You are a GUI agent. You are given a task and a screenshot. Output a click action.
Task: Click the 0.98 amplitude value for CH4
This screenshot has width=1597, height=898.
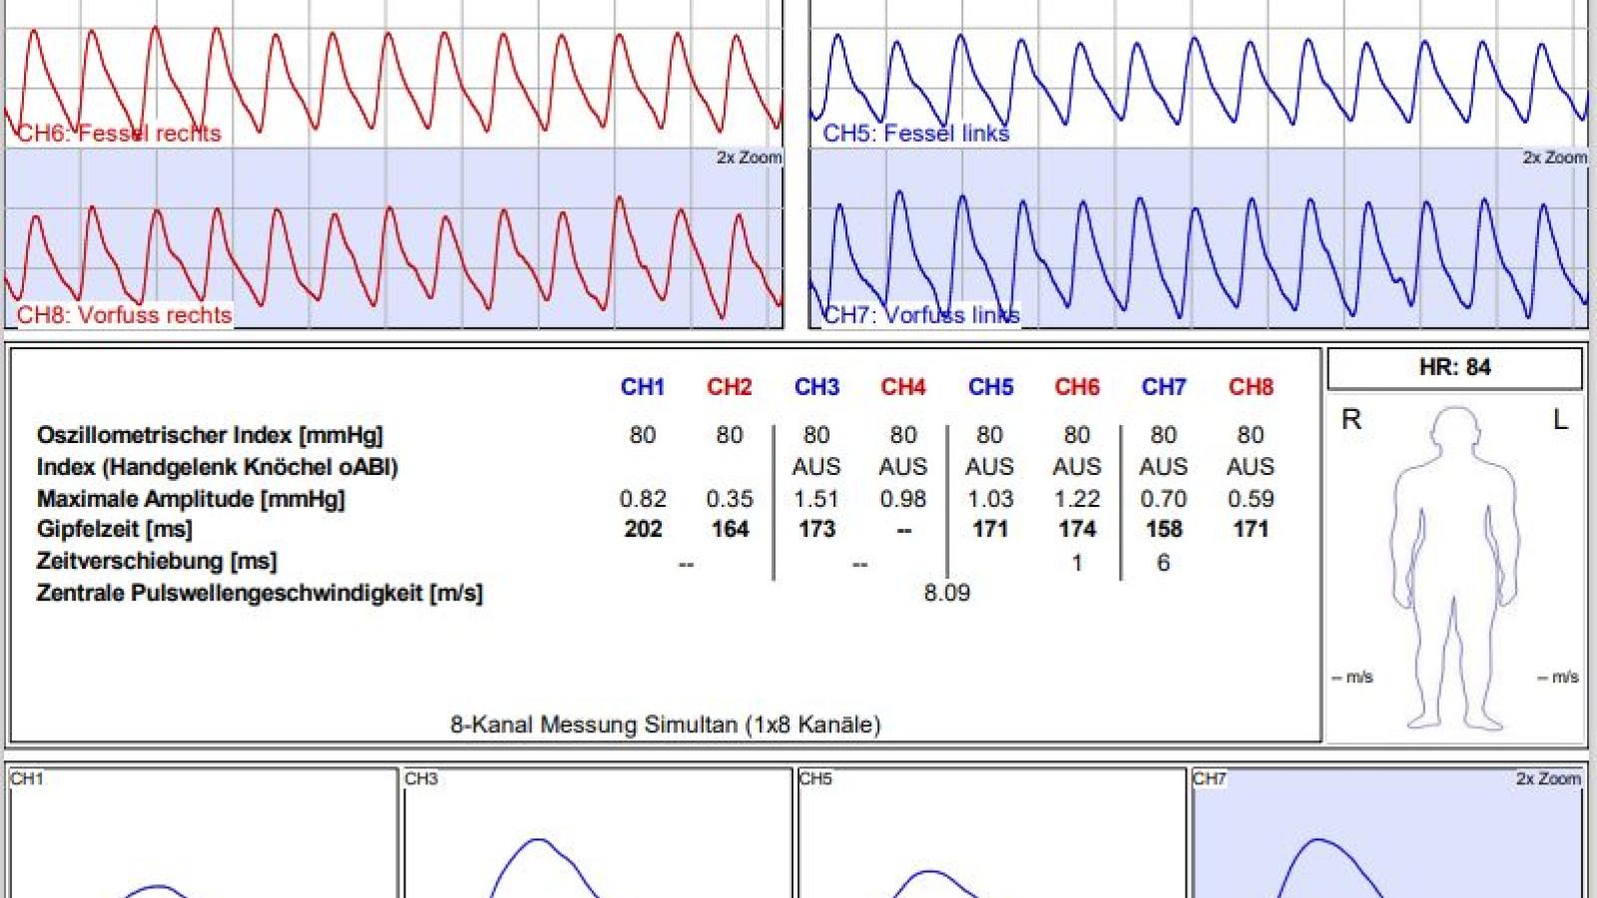click(903, 499)
